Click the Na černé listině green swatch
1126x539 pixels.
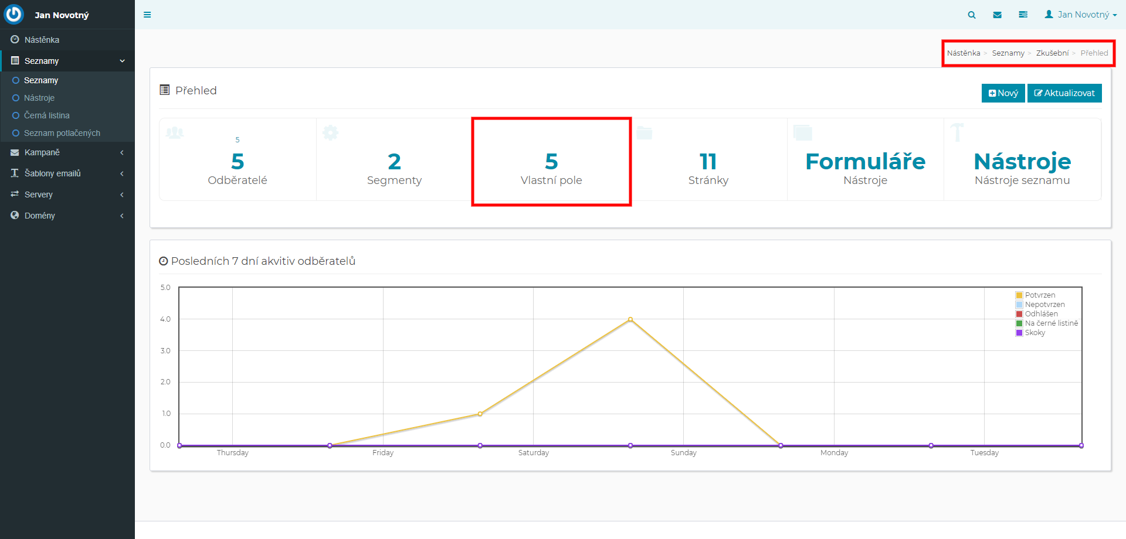1019,323
